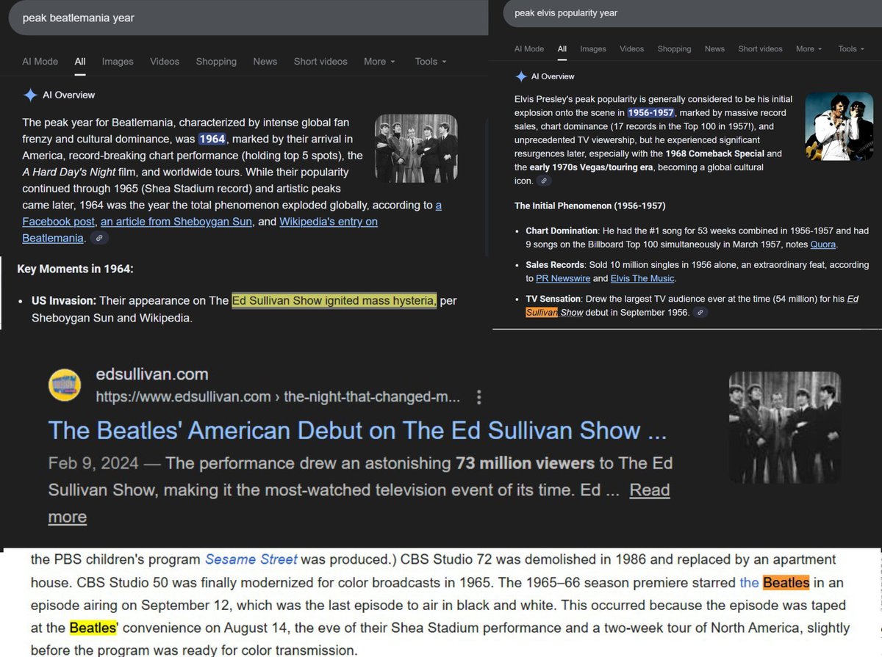Screen dimensions: 882x657
Task: Click the 'TV Sensation' bullet label
Action: [554, 299]
